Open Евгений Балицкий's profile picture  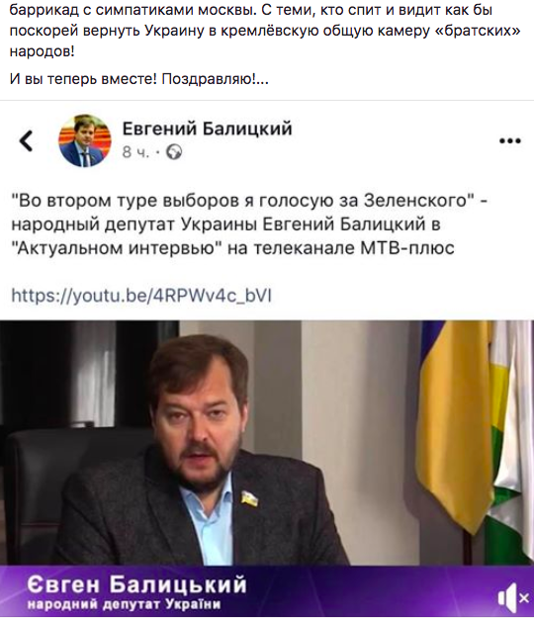85,140
